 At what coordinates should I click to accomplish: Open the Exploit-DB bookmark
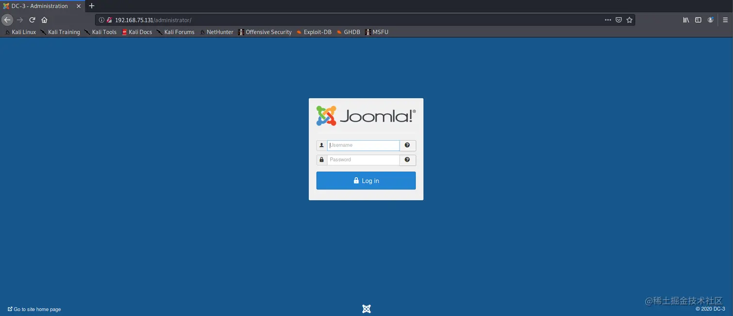point(314,32)
